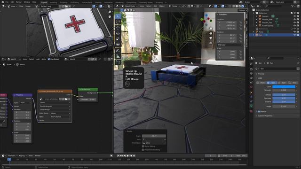This screenshot has height=169, width=301.
Task: Open the XYZ Euler rotation mode dropdown
Action: coord(230,45)
